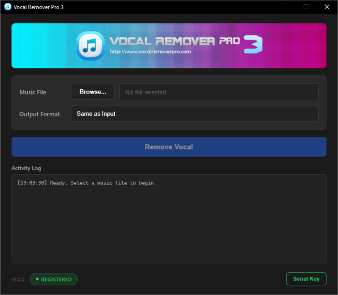
Task: Click the Activity Log heading
Action: pos(26,168)
